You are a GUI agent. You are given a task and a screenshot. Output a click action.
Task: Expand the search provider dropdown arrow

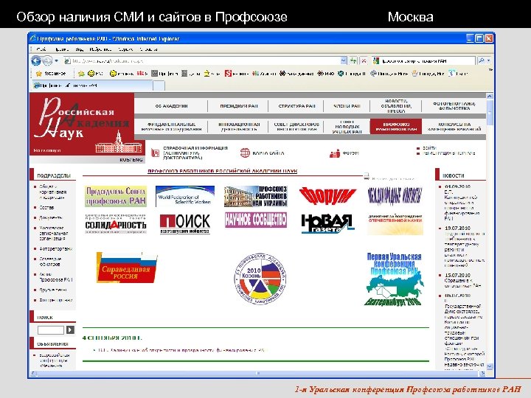[489, 60]
